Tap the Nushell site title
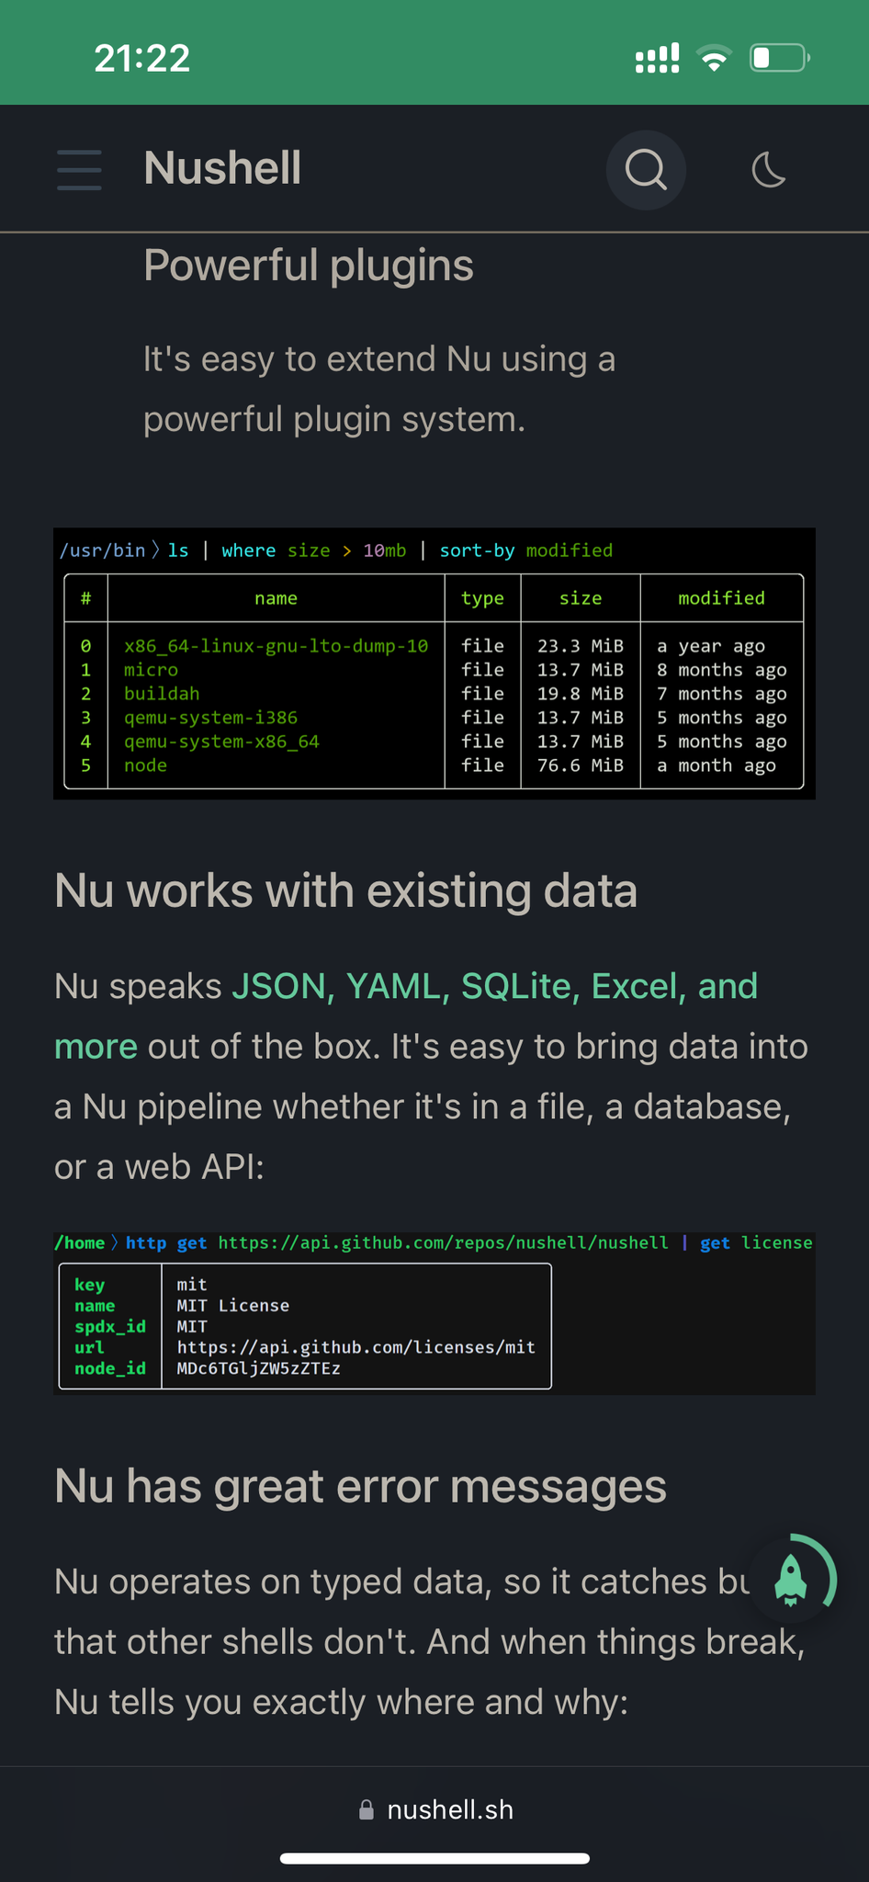This screenshot has width=869, height=1882. (x=222, y=169)
